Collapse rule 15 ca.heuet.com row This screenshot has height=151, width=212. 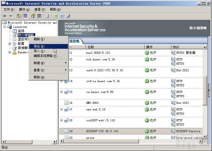pos(62,92)
